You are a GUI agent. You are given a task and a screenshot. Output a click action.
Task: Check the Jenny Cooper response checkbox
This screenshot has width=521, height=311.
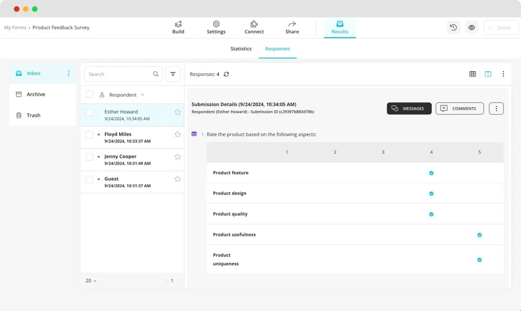pos(90,157)
